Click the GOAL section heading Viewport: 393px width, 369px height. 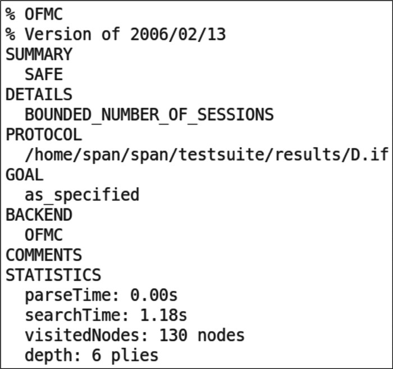(24, 175)
